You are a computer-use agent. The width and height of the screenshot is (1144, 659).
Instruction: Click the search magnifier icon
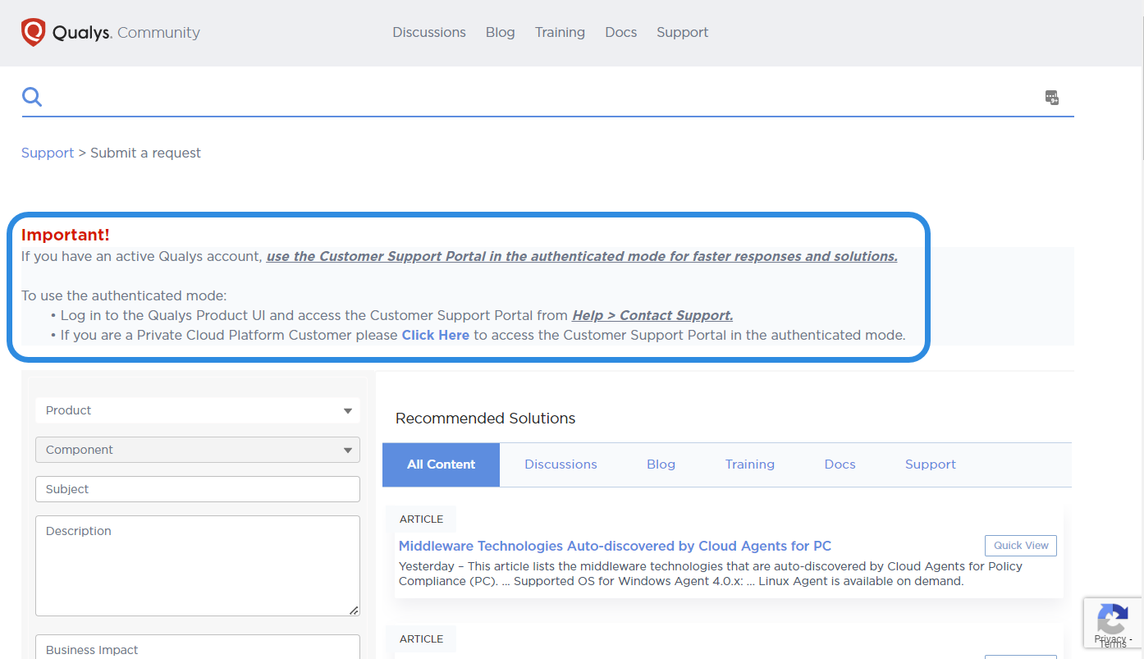(x=32, y=97)
